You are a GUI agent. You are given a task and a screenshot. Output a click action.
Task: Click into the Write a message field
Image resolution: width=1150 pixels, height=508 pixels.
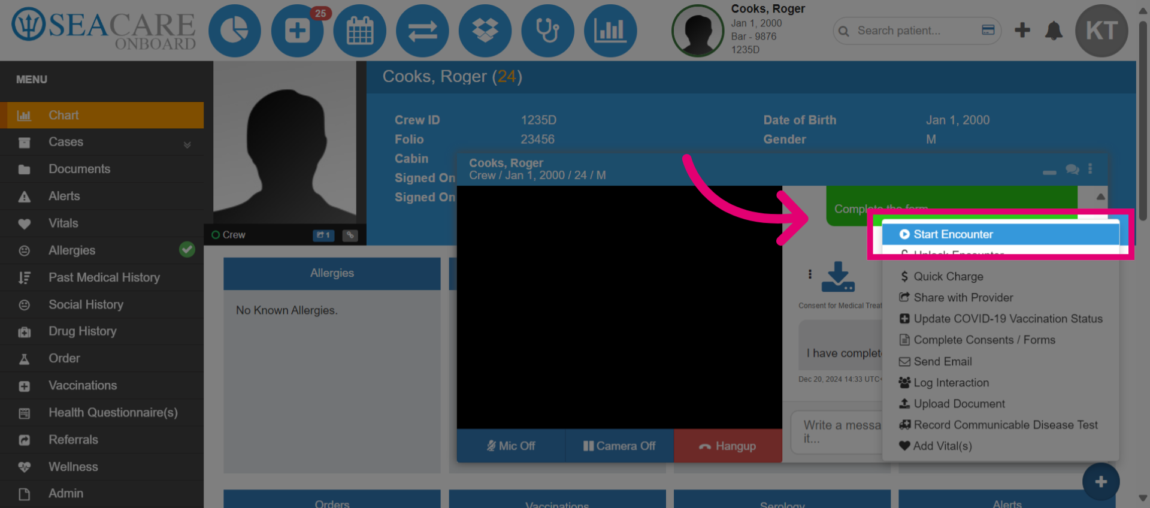coord(837,432)
